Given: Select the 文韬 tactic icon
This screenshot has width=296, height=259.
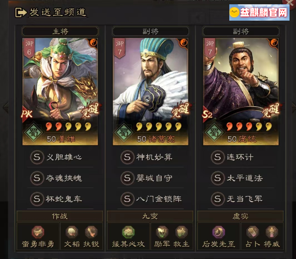Looking at the screenshot, I should [x=72, y=232].
